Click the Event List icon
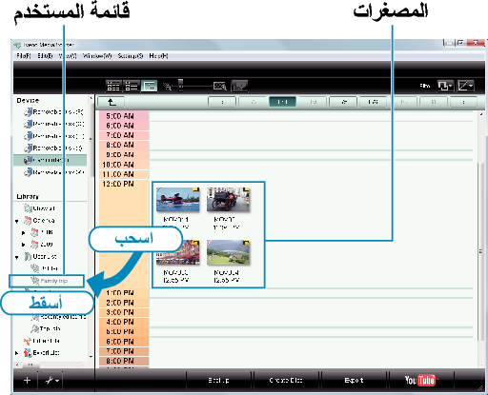 coord(28,353)
